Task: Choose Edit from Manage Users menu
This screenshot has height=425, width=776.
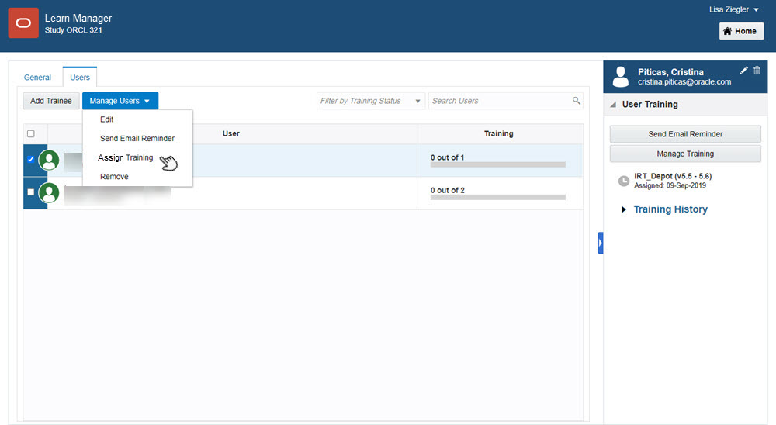Action: 106,119
